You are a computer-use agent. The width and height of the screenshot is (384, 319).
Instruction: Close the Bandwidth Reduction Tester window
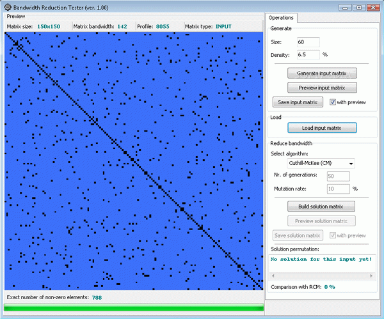(373, 8)
